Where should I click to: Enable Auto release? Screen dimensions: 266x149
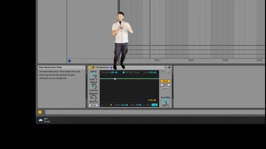click(94, 105)
